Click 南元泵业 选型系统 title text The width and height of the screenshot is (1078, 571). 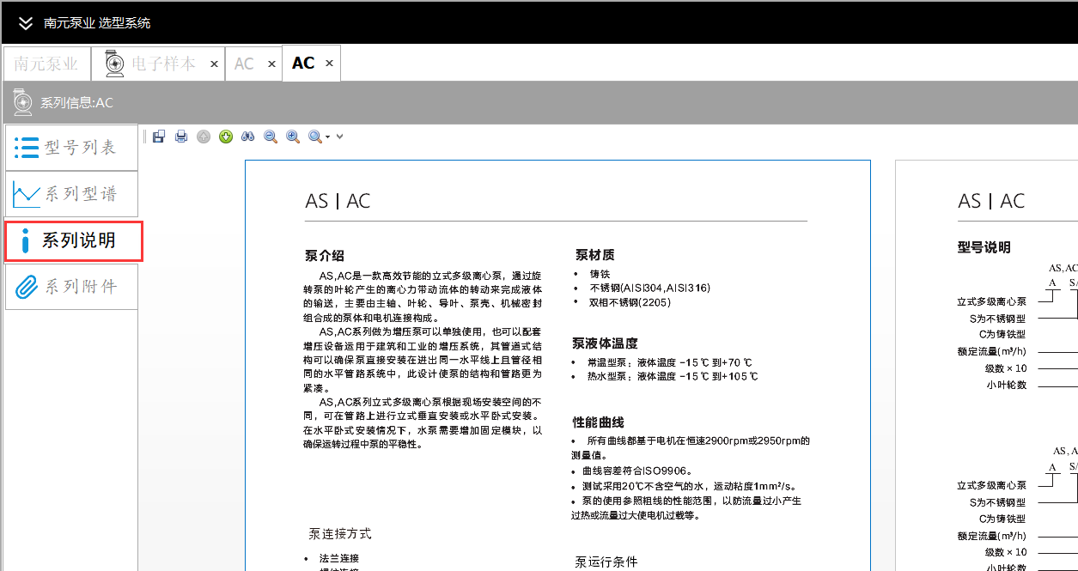pos(97,23)
